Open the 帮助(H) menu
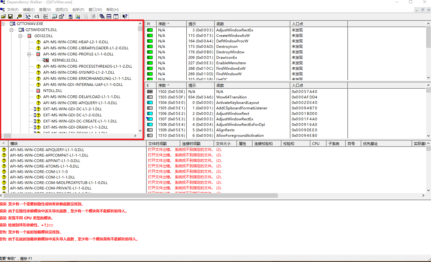This screenshot has width=431, height=262. tap(112, 10)
